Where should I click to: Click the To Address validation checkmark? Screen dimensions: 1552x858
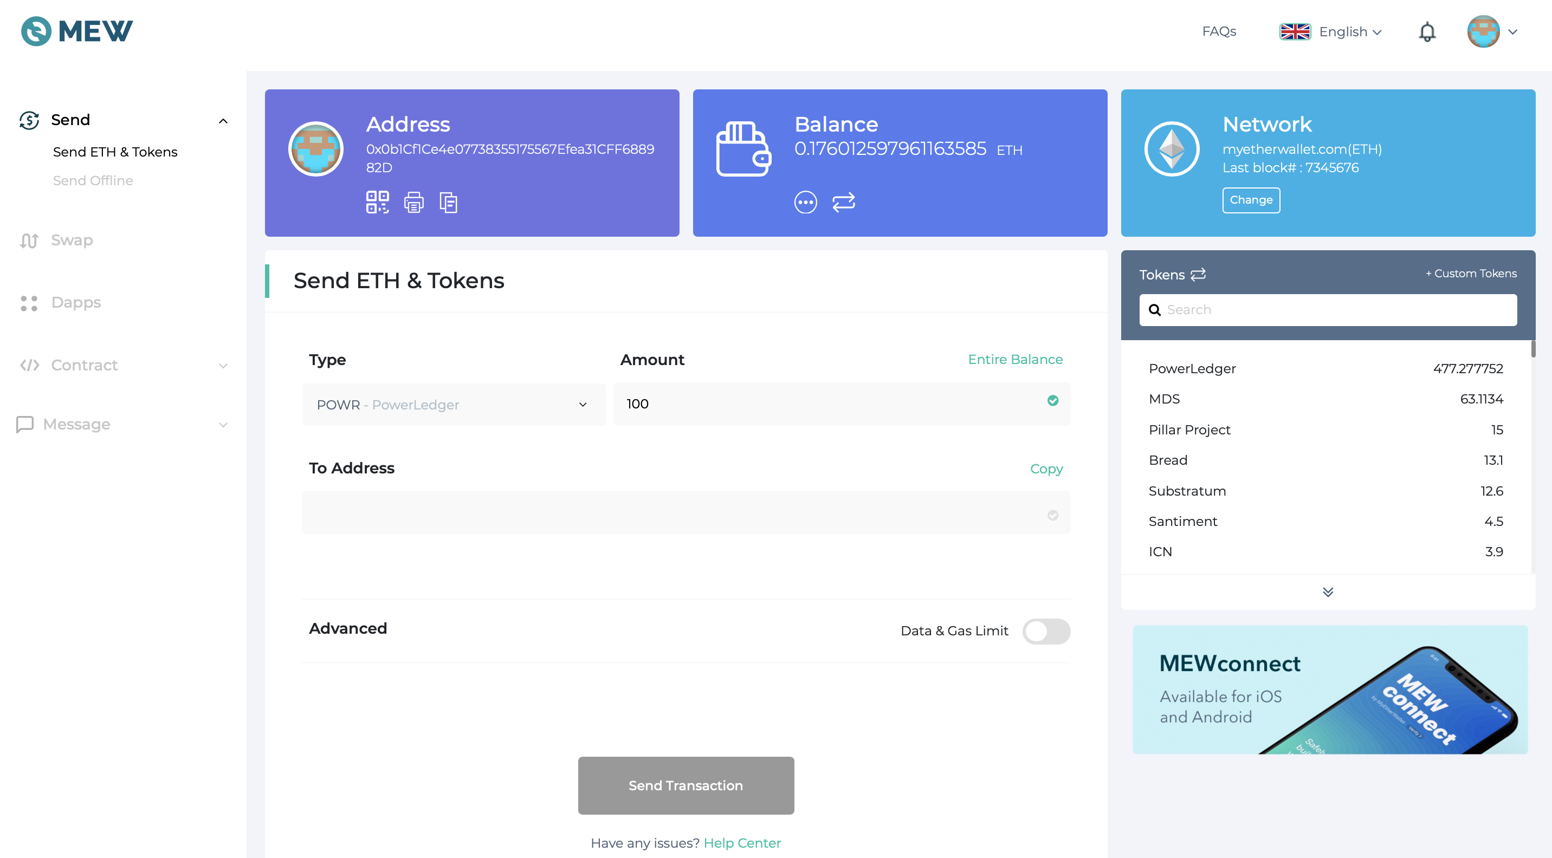tap(1052, 516)
